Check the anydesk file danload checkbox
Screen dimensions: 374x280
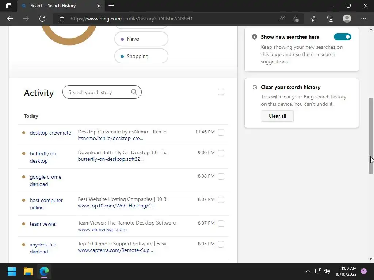(x=221, y=244)
